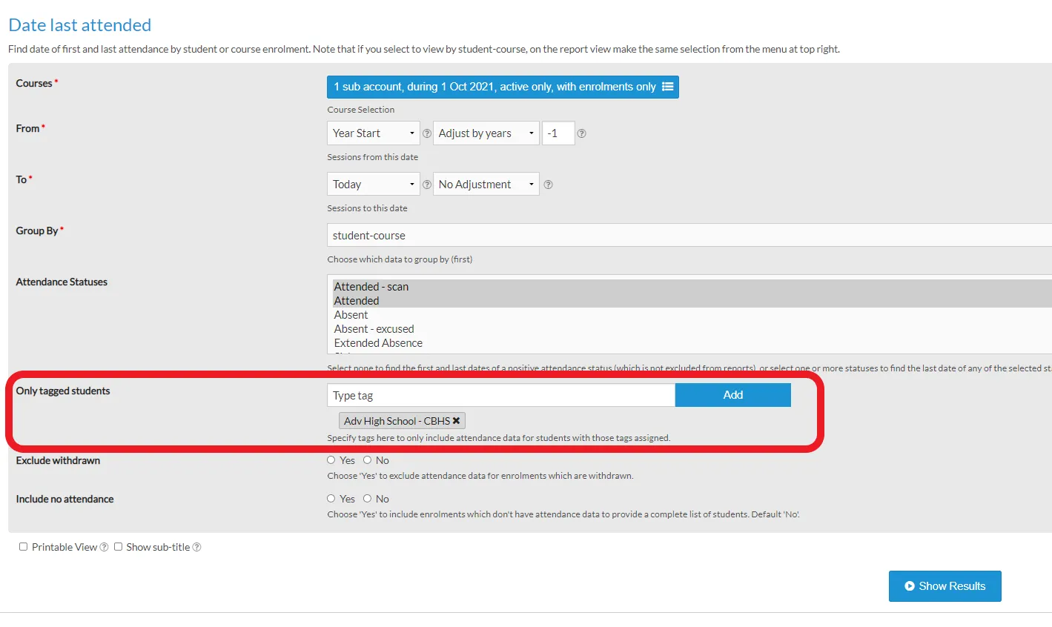Open the Year Start dropdown
This screenshot has height=627, width=1052.
[374, 133]
